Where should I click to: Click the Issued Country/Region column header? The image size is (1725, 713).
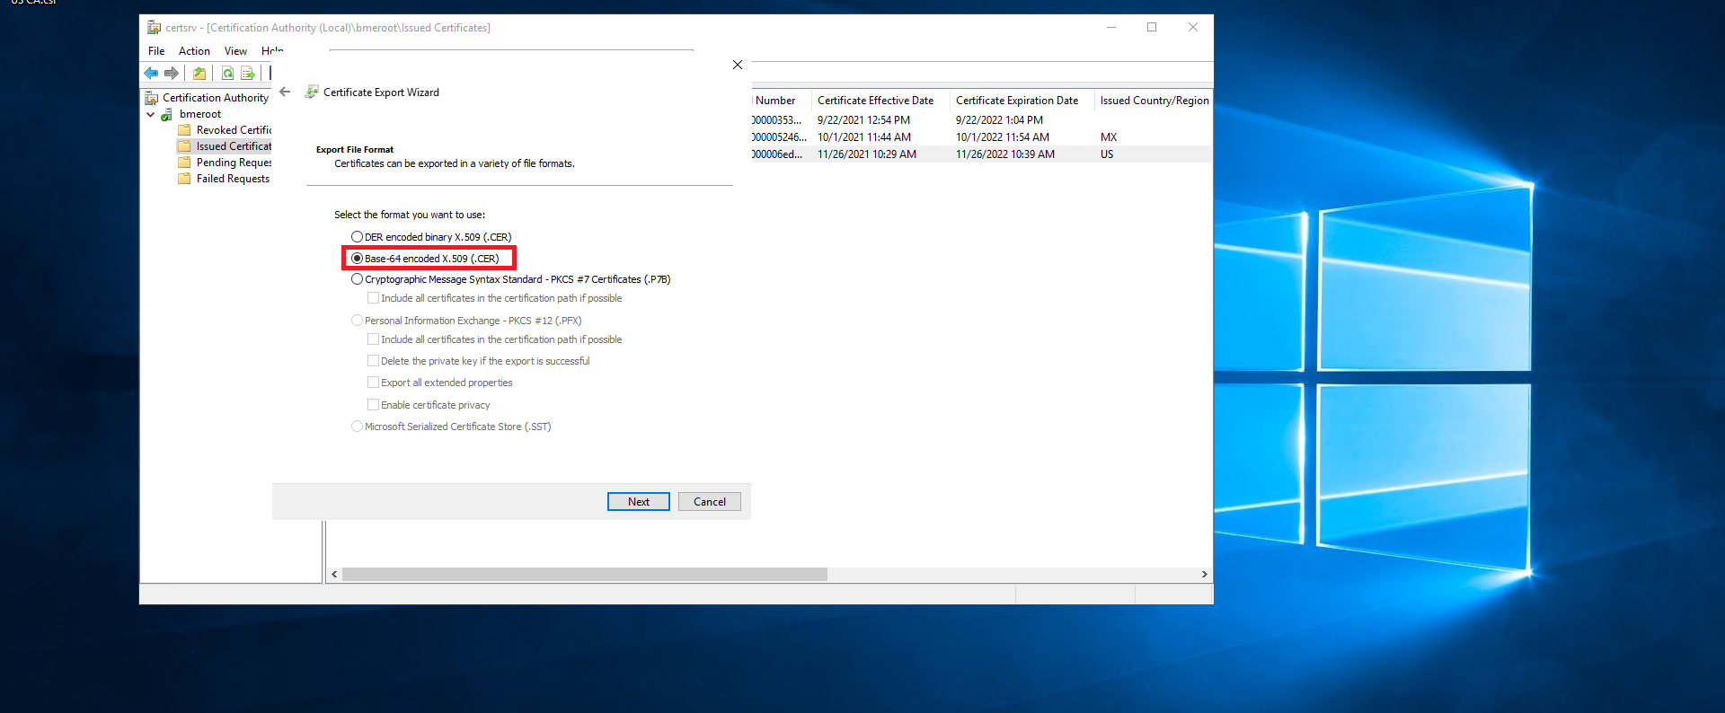pyautogui.click(x=1154, y=101)
